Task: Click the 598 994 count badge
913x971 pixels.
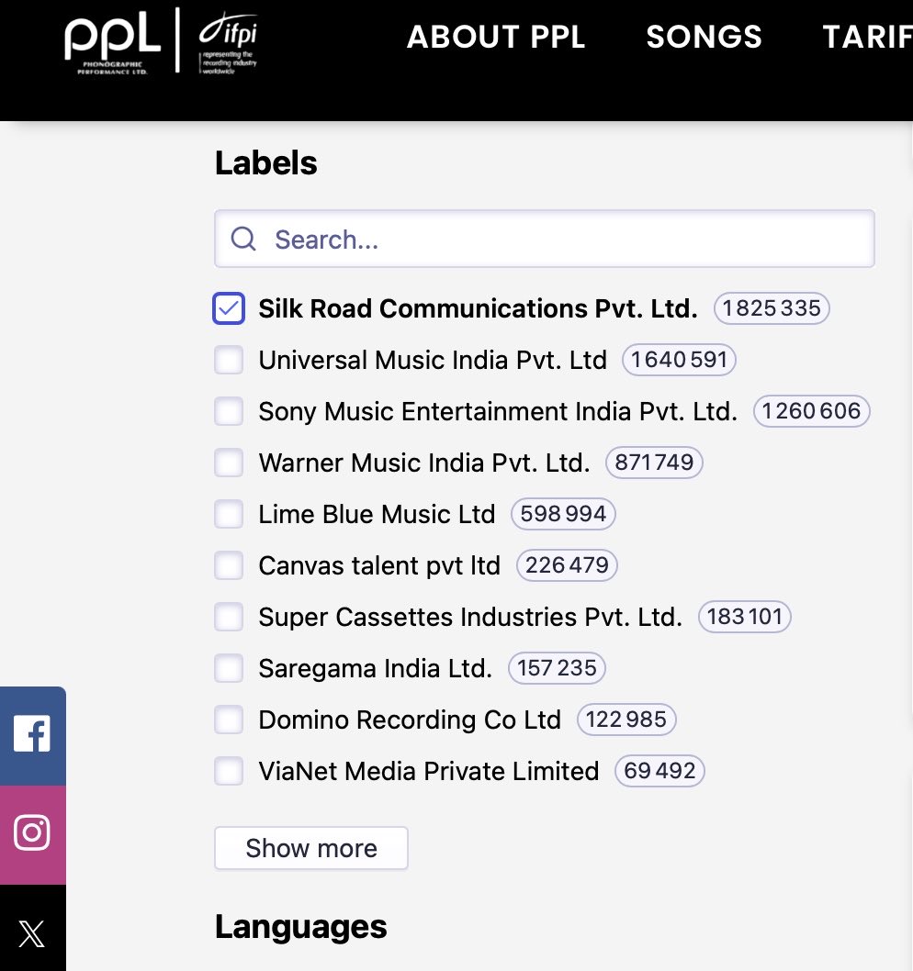Action: [x=563, y=514]
